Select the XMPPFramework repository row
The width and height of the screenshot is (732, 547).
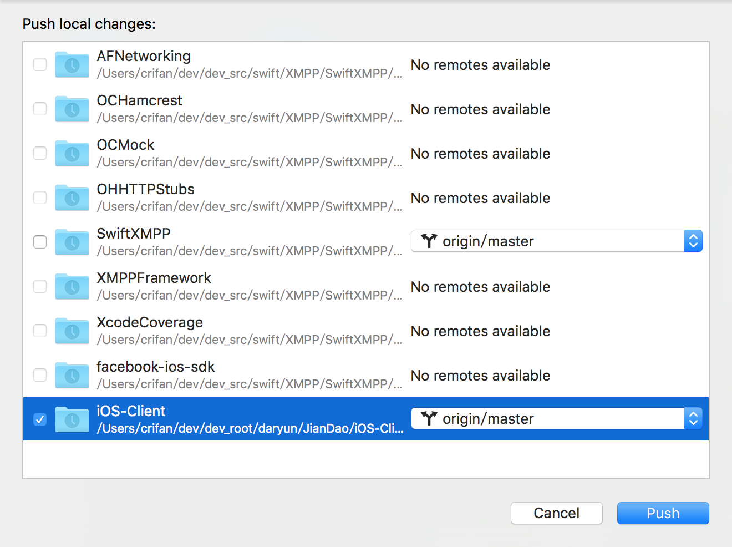click(250, 286)
